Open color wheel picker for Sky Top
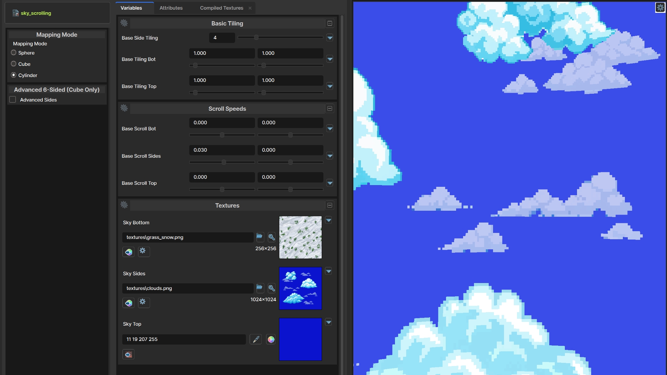The width and height of the screenshot is (667, 375). (x=271, y=339)
